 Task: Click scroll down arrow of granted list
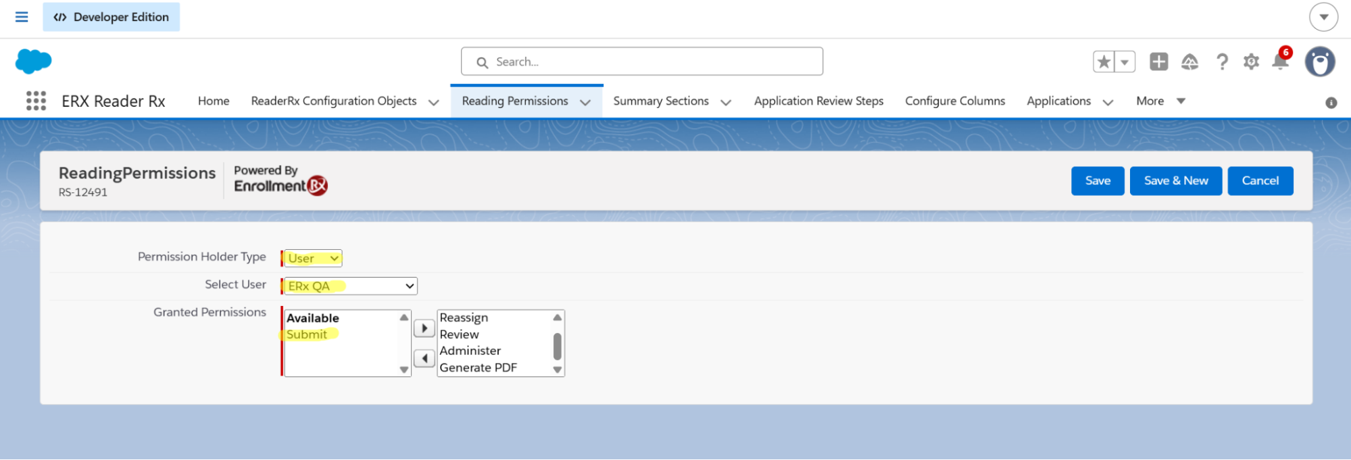(x=558, y=369)
